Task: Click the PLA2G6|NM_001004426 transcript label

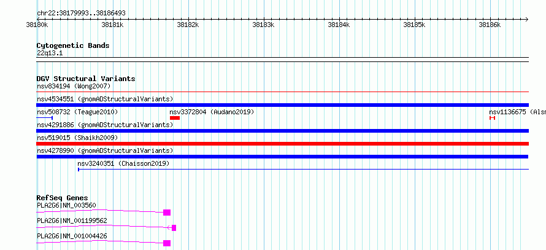Action: click(x=72, y=236)
